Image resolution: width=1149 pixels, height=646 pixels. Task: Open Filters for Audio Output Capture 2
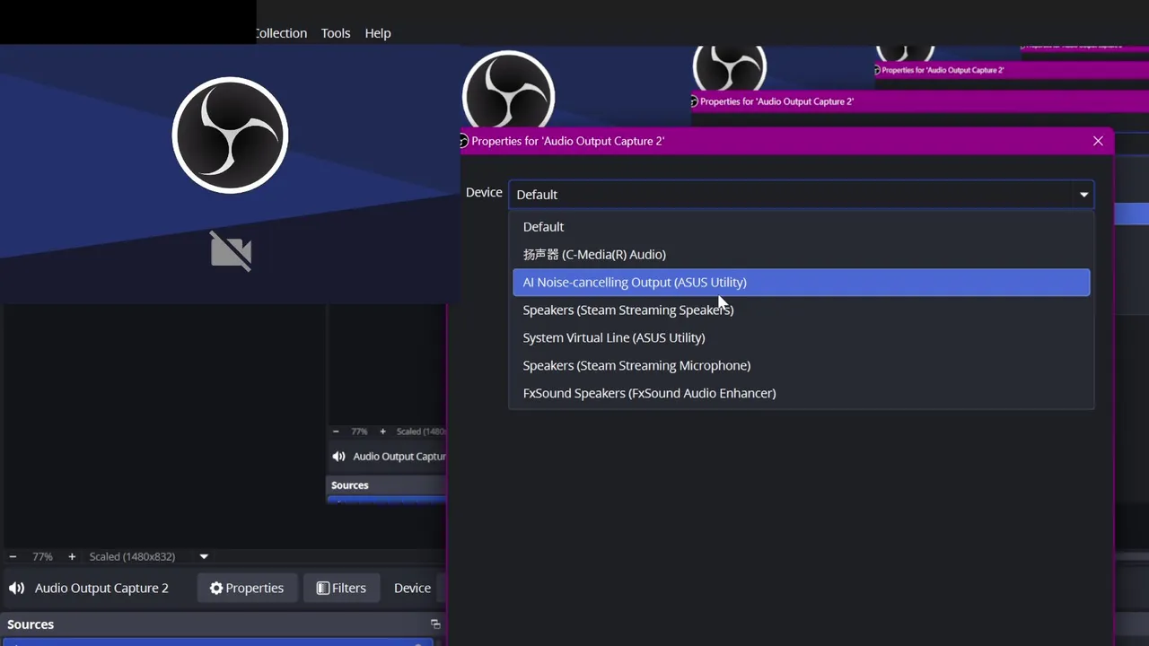341,589
